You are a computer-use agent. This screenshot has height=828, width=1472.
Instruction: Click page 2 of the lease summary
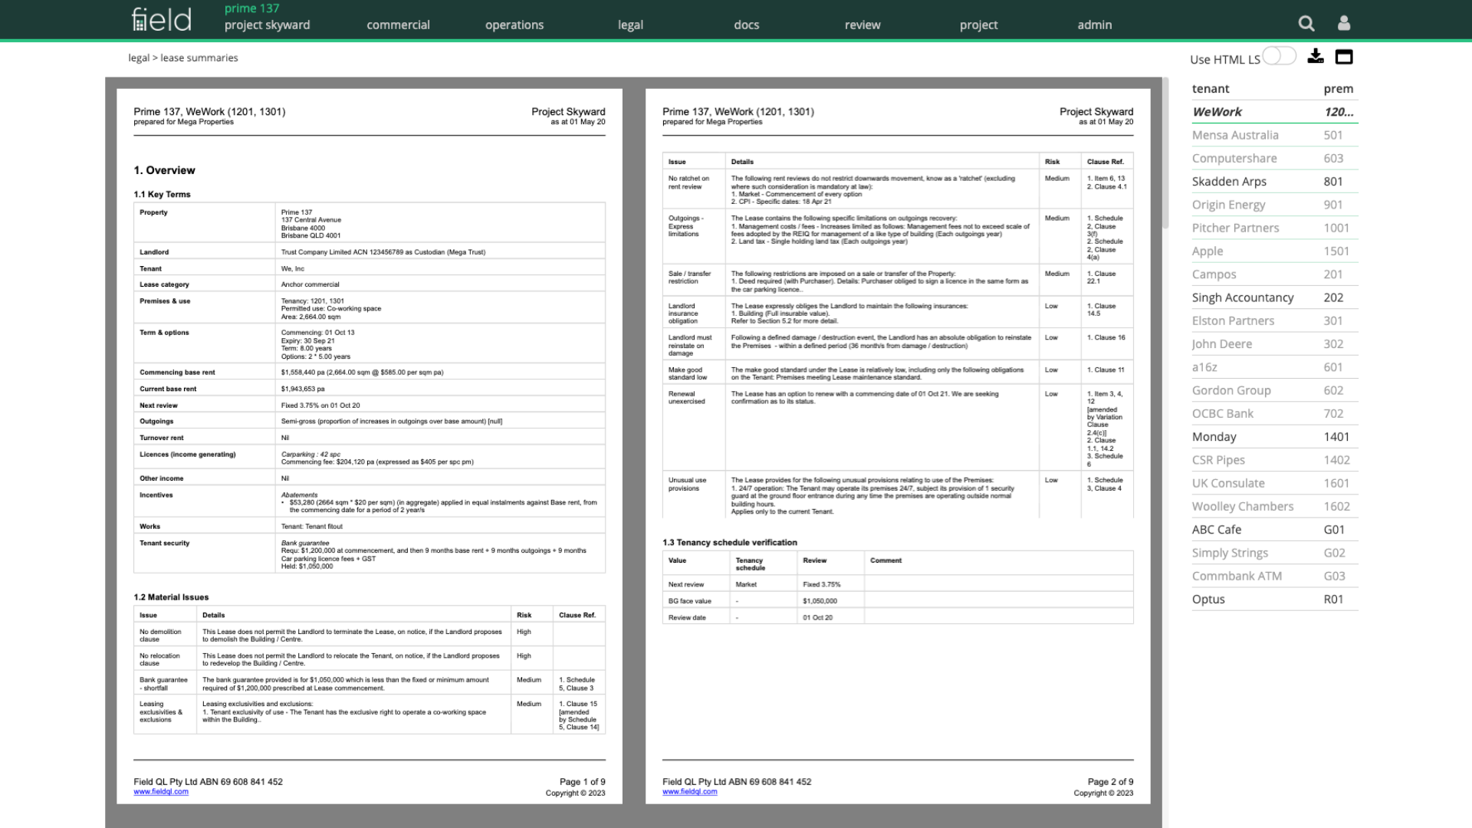click(x=898, y=446)
